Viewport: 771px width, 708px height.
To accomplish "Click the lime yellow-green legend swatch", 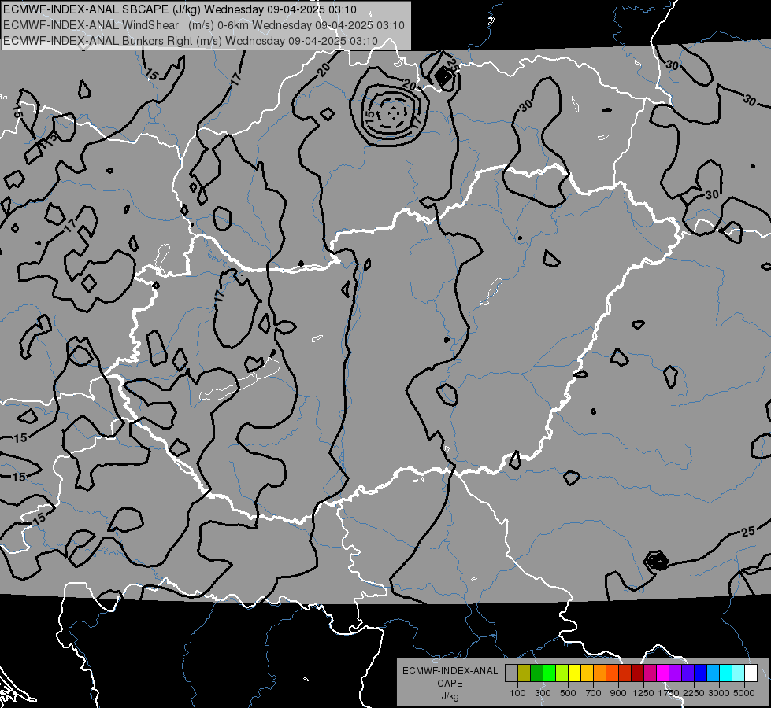I will click(562, 673).
